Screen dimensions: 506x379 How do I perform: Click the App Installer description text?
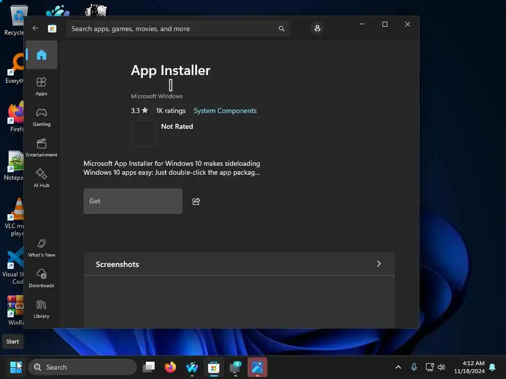pyautogui.click(x=171, y=168)
